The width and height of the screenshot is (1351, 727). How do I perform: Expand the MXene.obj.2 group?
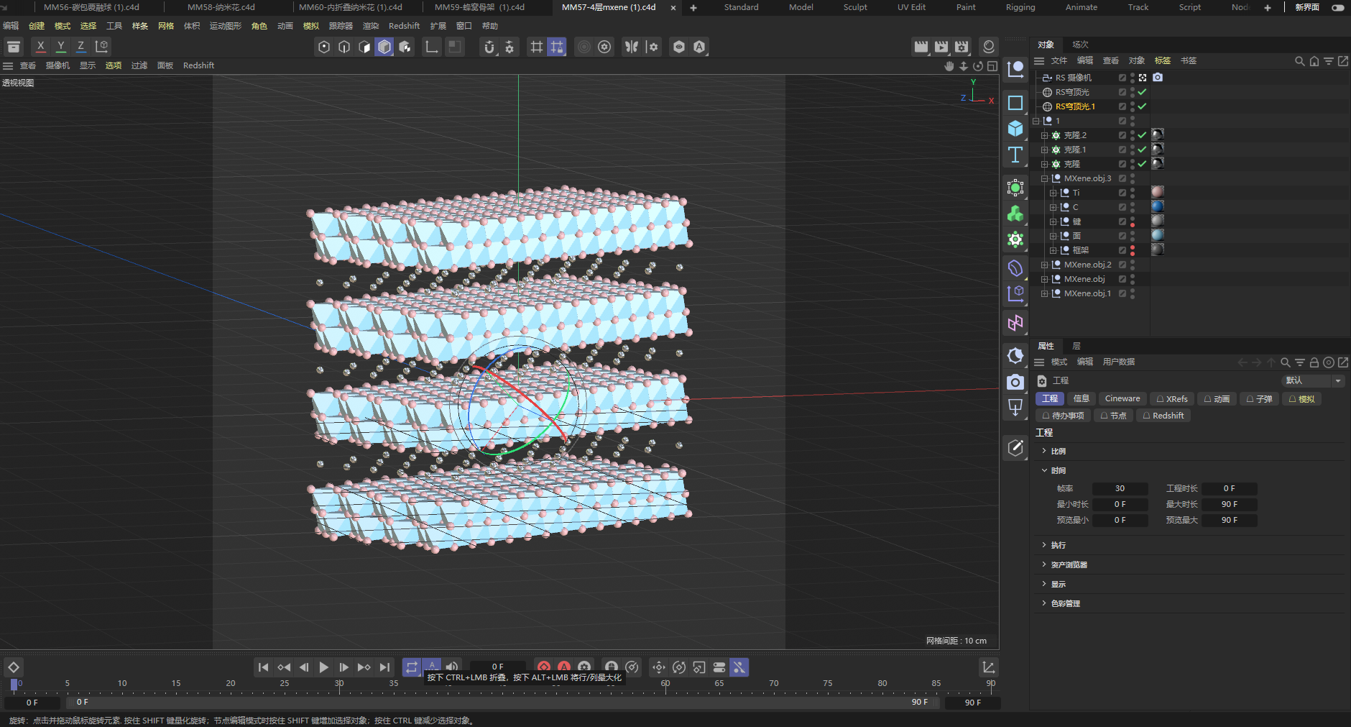click(1045, 265)
